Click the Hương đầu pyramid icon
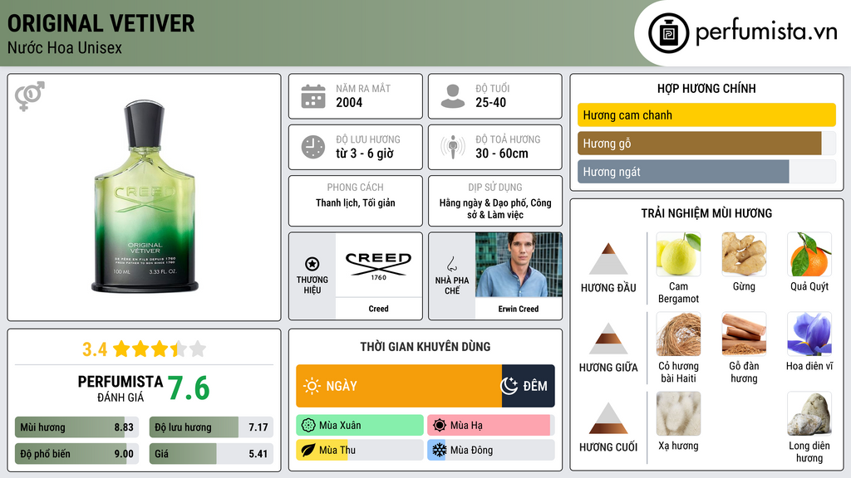Image resolution: width=851 pixels, height=478 pixels. pyautogui.click(x=608, y=259)
